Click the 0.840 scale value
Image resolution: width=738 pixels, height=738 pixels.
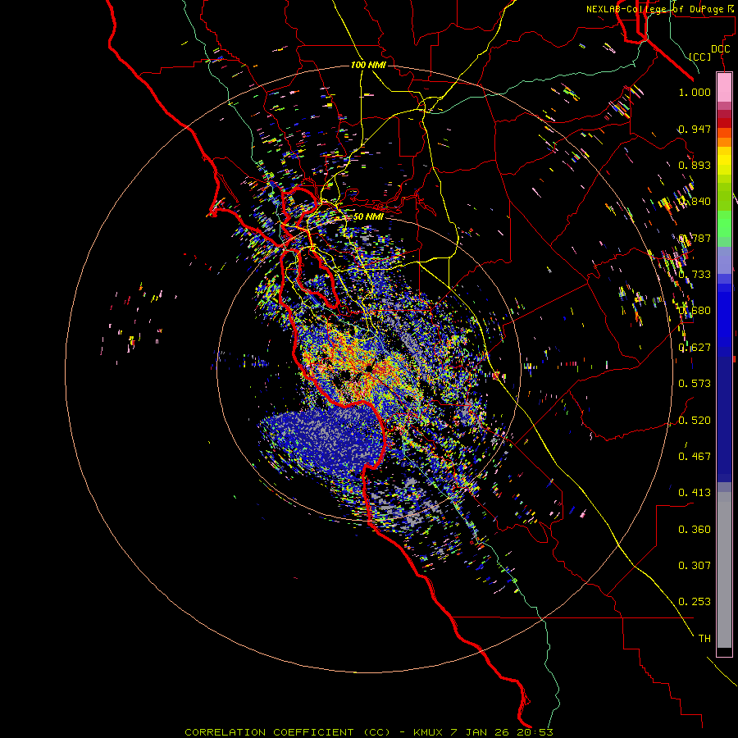pyautogui.click(x=695, y=202)
